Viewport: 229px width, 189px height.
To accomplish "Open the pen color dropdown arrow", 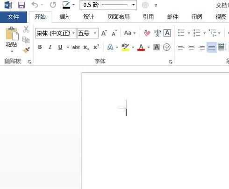I will [73, 5].
